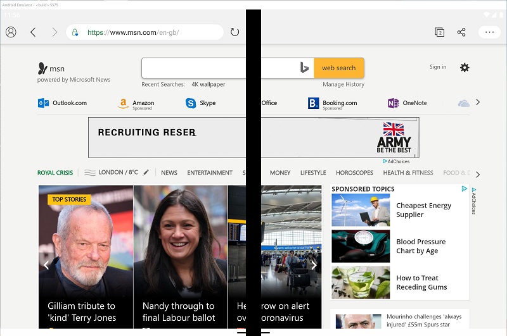Open the HOROSCOPES tab
This screenshot has height=336, width=507.
click(354, 173)
